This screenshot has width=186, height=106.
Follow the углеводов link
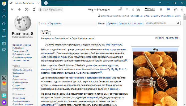click(91, 65)
